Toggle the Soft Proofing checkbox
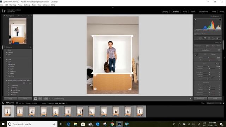The image size is (226, 127). pyautogui.click(x=52, y=99)
